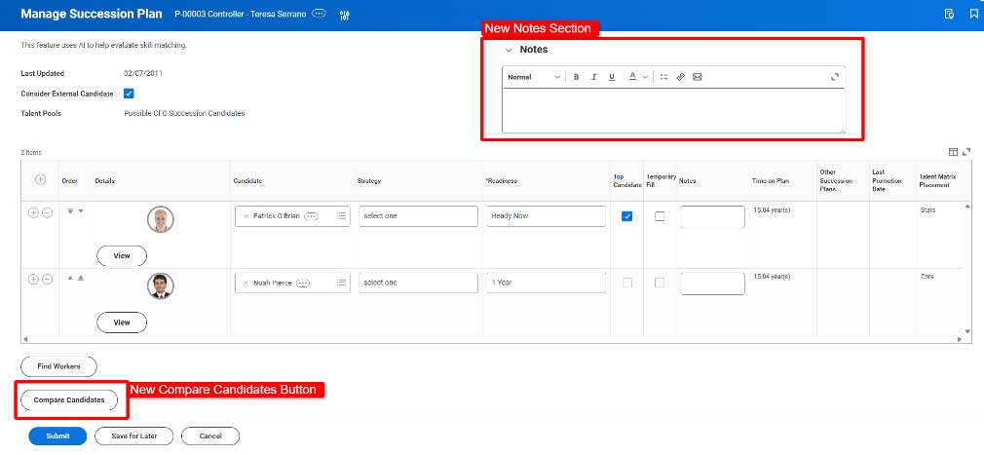Insert a link using the Notes toolbar
Screen dimensions: 984x455
pos(681,77)
